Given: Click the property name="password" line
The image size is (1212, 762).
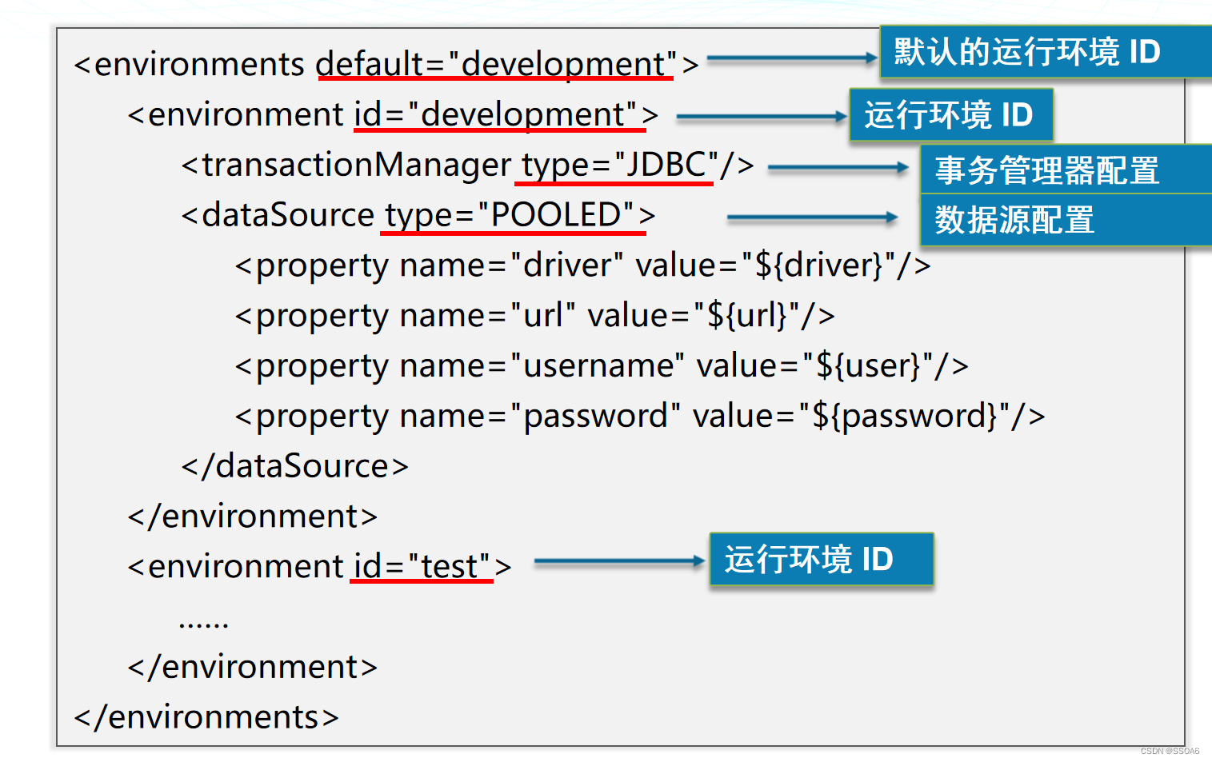Looking at the screenshot, I should point(640,417).
